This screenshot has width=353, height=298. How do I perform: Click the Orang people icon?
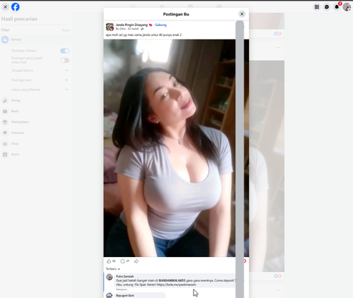click(x=5, y=101)
